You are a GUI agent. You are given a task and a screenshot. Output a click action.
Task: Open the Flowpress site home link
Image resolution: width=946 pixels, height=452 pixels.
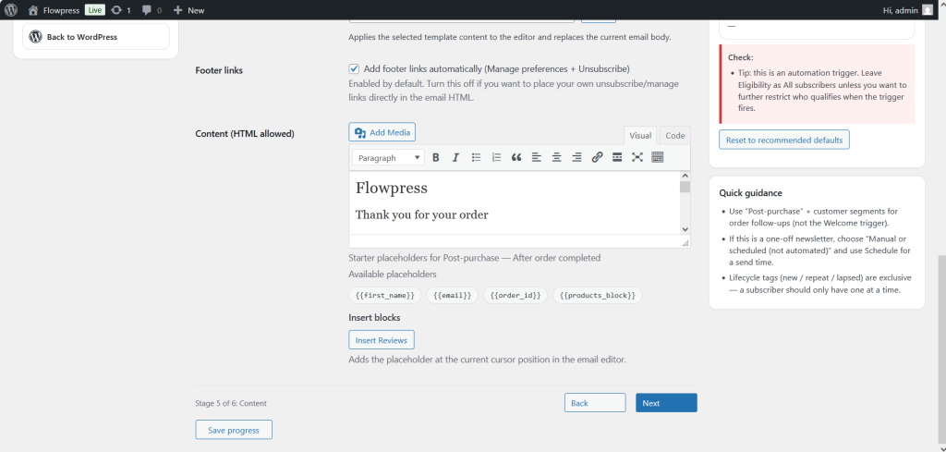[x=54, y=10]
